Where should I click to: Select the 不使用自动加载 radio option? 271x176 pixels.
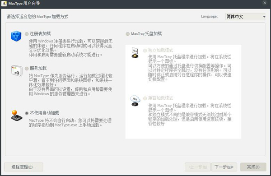(27, 113)
